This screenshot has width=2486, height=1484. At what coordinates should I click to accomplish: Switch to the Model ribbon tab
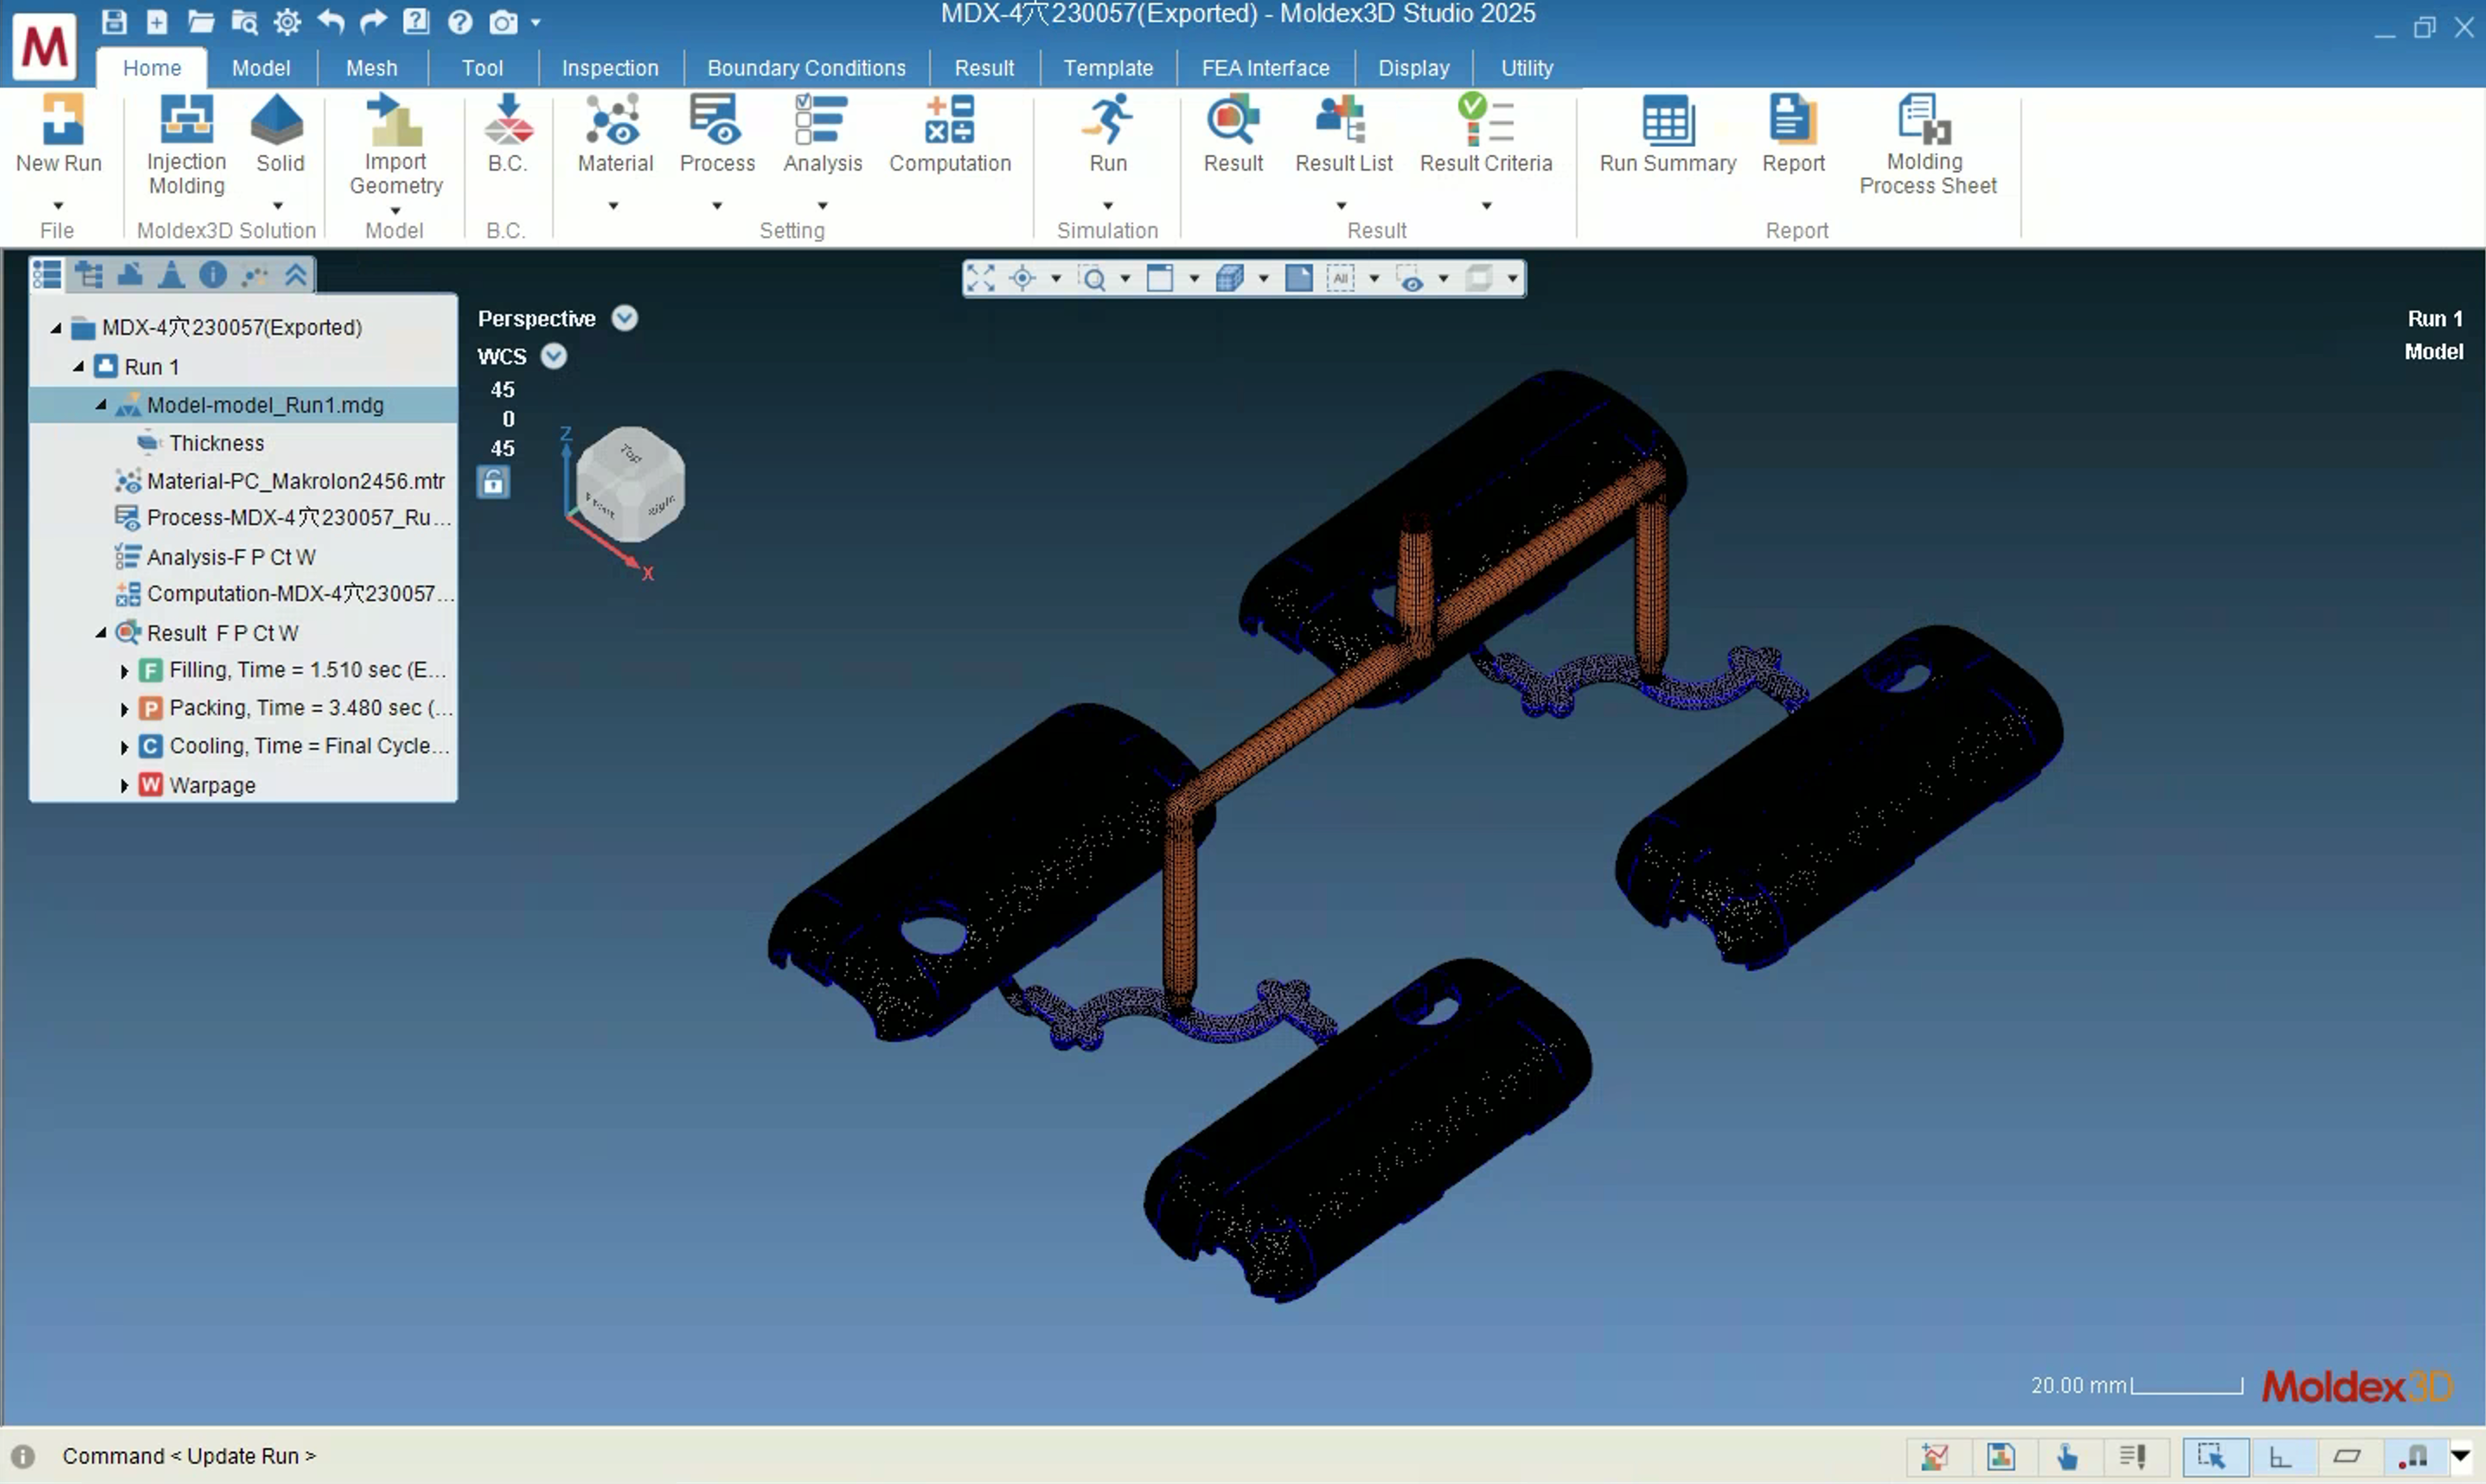(261, 68)
